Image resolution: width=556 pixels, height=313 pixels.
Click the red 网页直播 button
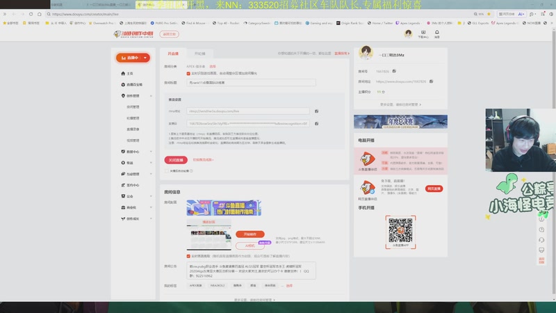tap(434, 188)
